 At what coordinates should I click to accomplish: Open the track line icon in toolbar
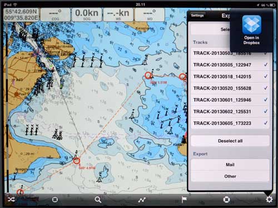[x=142, y=200]
